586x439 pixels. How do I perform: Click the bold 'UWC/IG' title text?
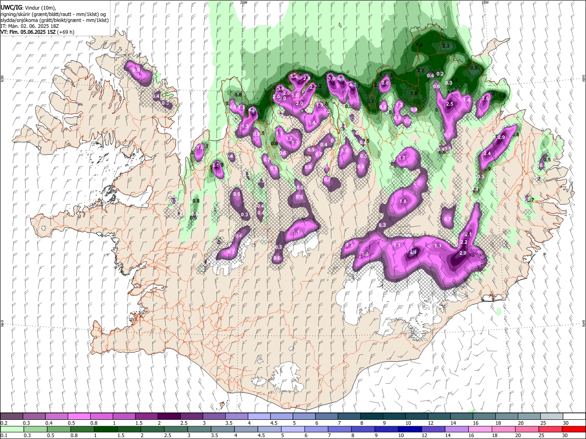(x=11, y=8)
